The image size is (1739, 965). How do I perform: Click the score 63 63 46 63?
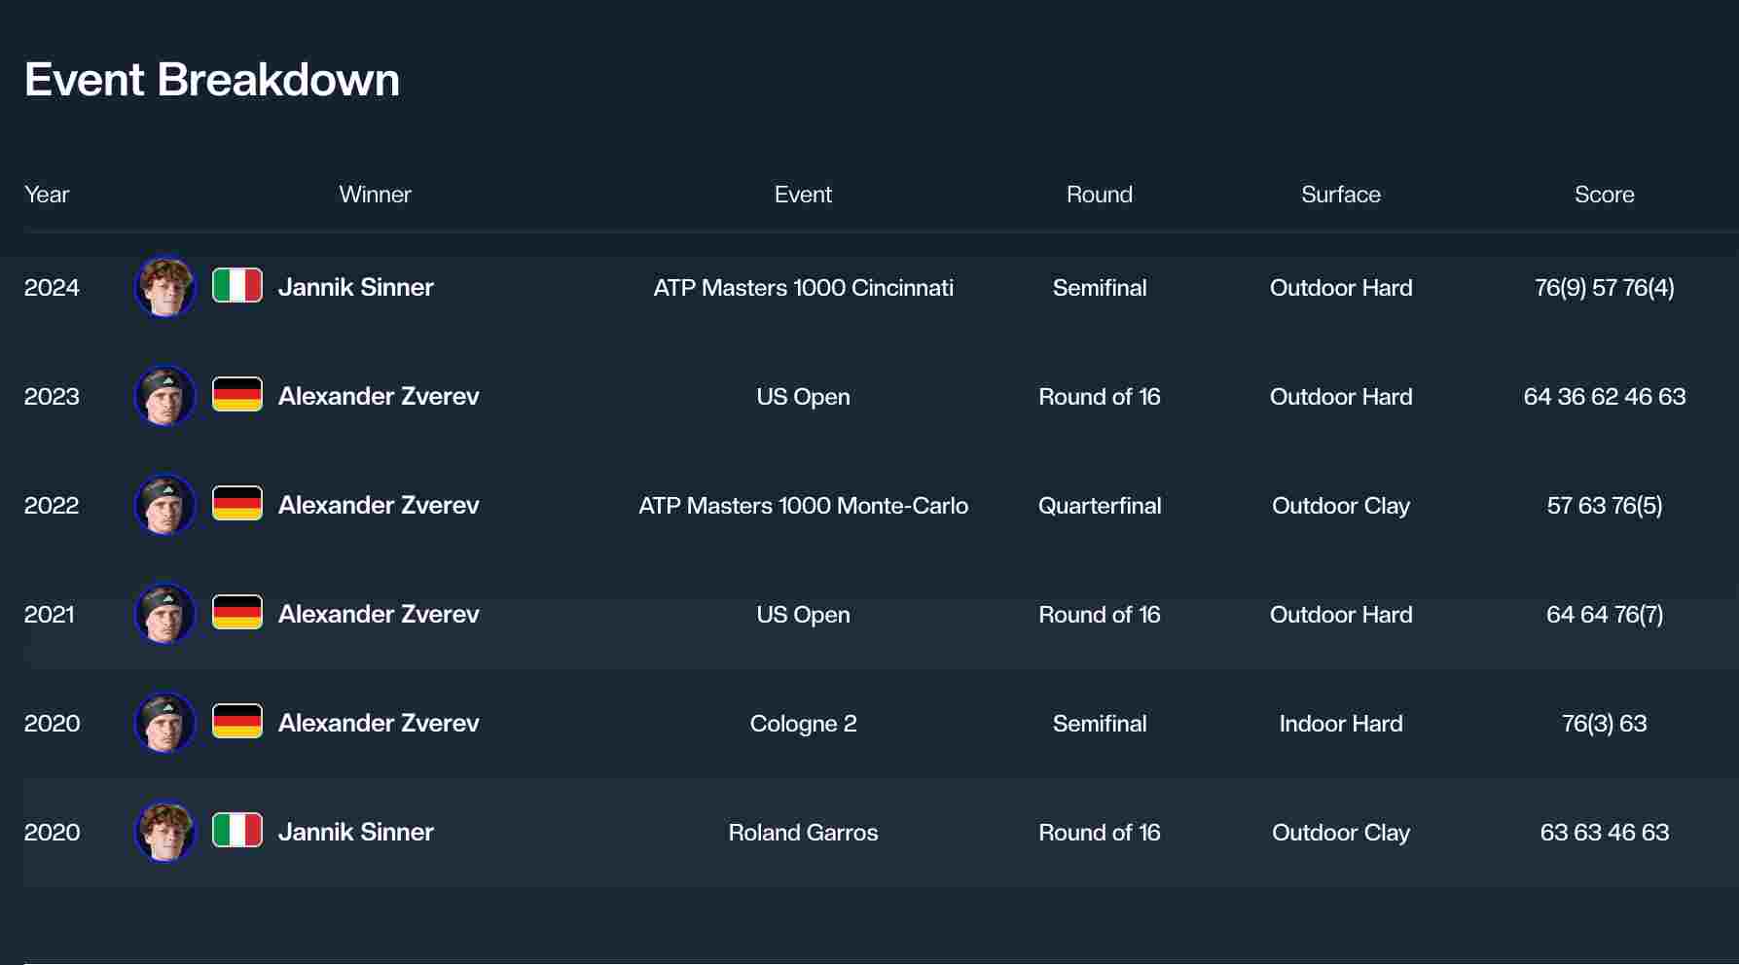[x=1604, y=833]
